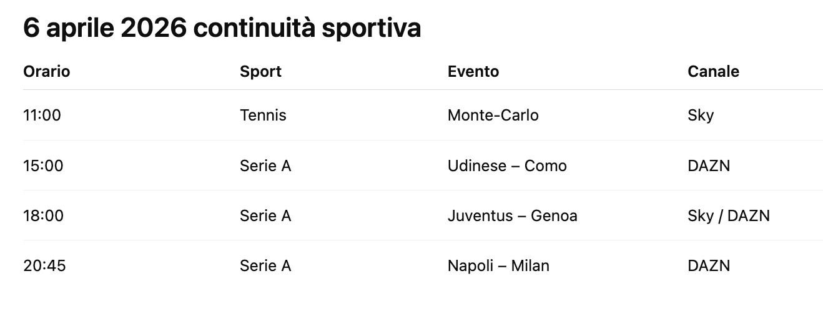Screen dimensions: 823x321
Task: Select the 20:45 time cell
Action: pyautogui.click(x=44, y=265)
